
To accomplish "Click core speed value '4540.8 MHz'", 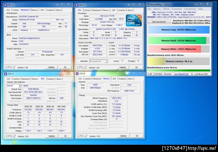I will click(97, 46).
